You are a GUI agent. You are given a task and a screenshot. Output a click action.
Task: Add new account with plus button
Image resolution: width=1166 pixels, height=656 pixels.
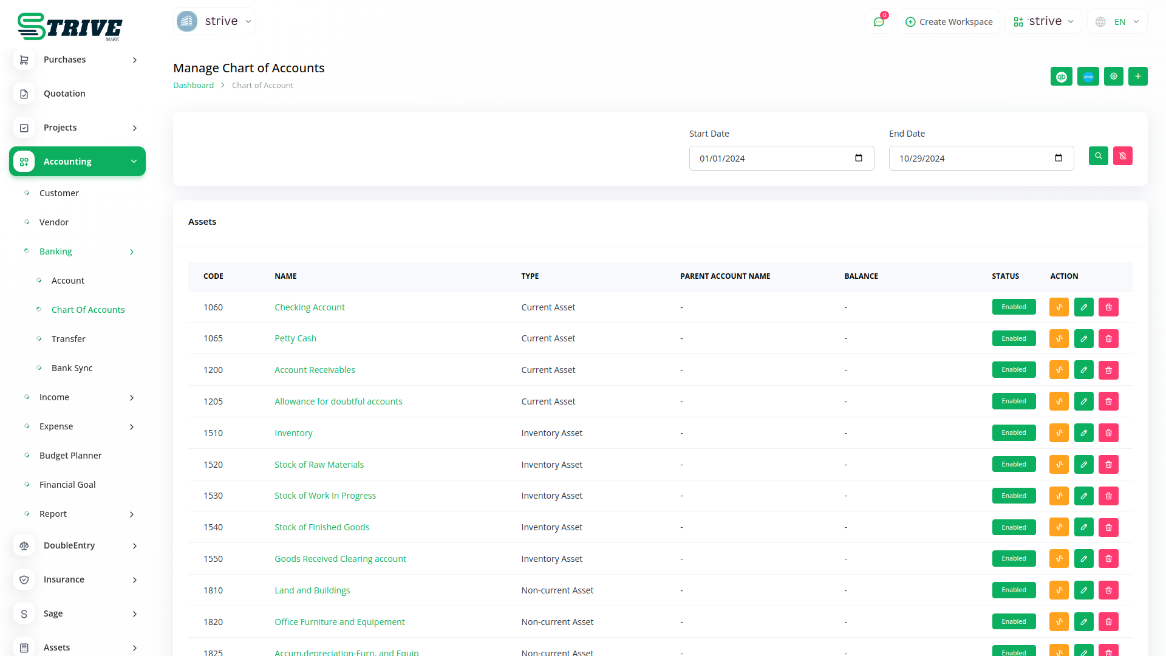pyautogui.click(x=1137, y=77)
